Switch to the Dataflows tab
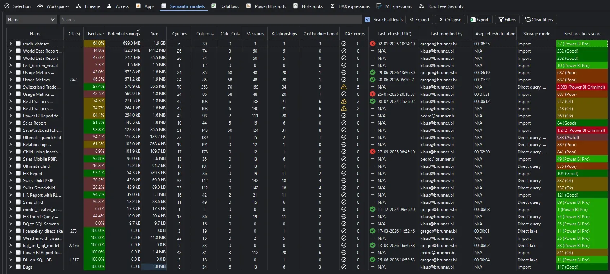 pos(225,6)
